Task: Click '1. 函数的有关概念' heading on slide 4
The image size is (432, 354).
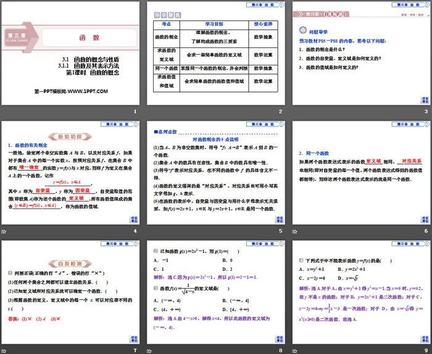Action: [28, 145]
